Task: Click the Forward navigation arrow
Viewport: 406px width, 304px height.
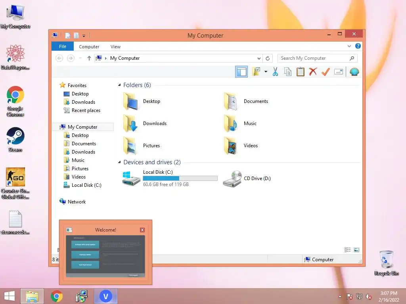Action: click(x=71, y=58)
